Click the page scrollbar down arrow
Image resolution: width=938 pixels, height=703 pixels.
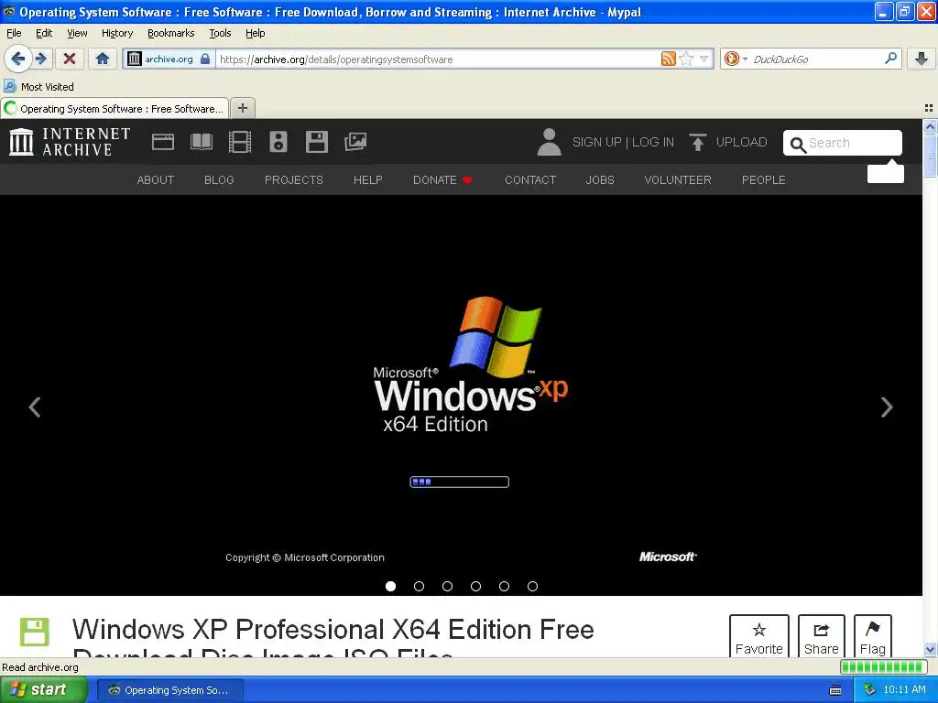[930, 649]
